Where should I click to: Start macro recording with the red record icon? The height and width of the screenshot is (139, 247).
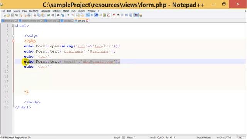[x=114, y=15]
